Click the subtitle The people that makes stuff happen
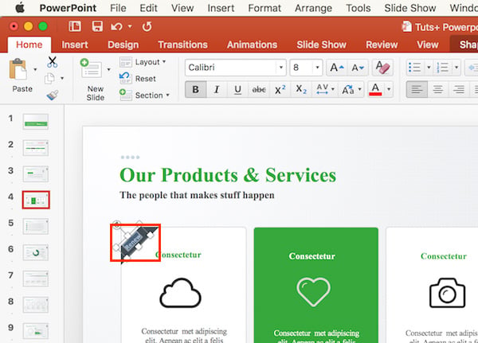 (x=197, y=195)
